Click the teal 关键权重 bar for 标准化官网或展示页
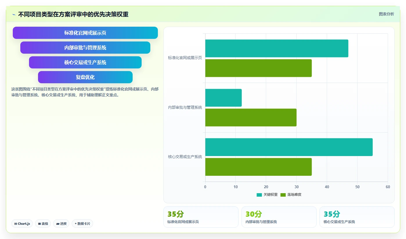This screenshot has height=239, width=406. click(x=277, y=48)
